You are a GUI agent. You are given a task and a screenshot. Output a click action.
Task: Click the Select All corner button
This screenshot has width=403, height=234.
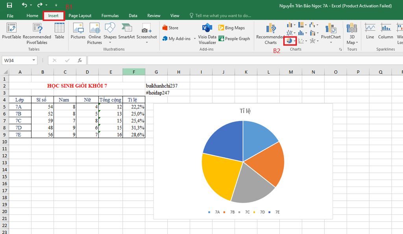5,72
